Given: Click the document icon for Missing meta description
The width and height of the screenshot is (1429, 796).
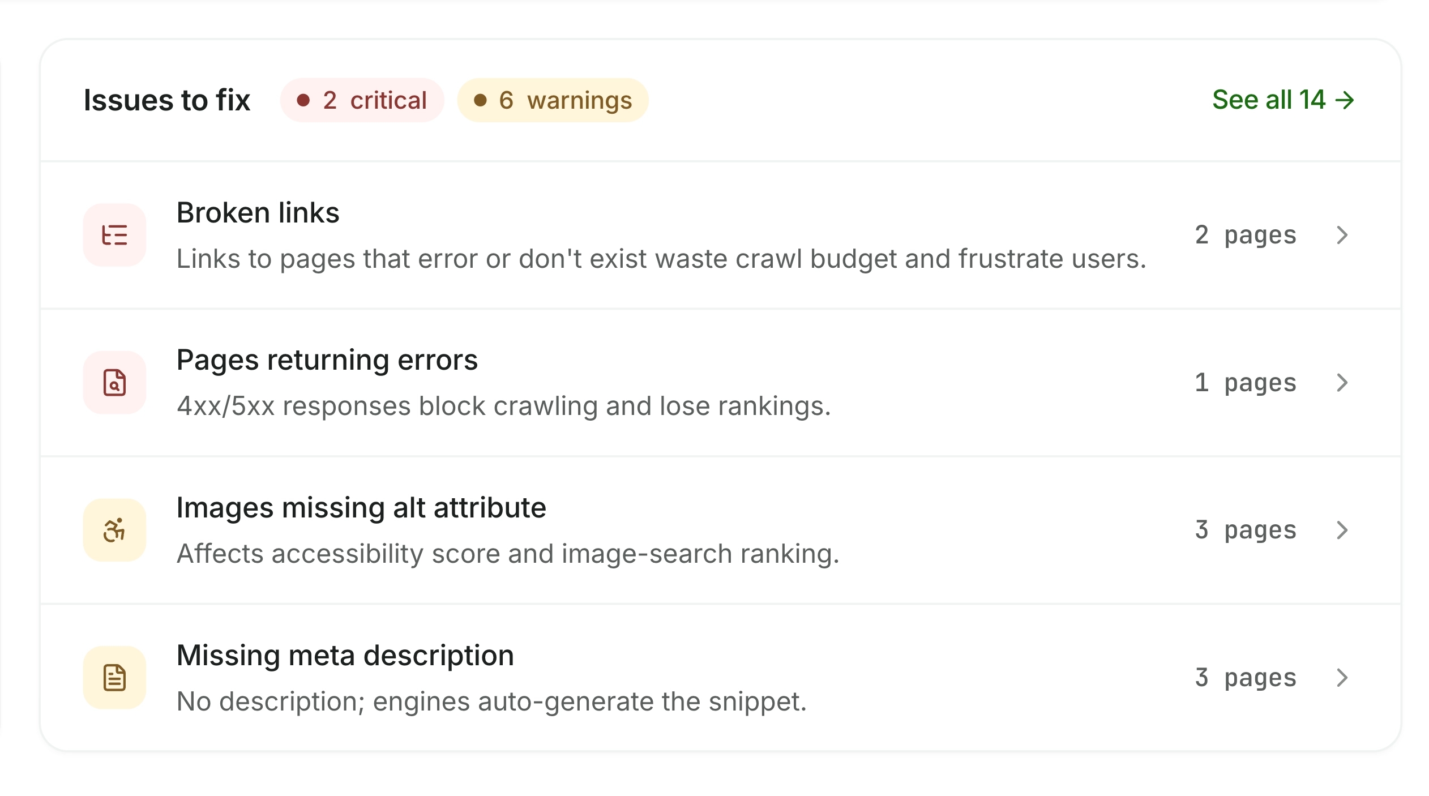Looking at the screenshot, I should point(114,678).
